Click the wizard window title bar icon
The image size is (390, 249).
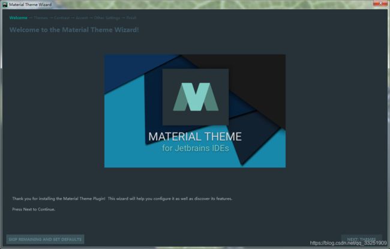coord(5,4)
